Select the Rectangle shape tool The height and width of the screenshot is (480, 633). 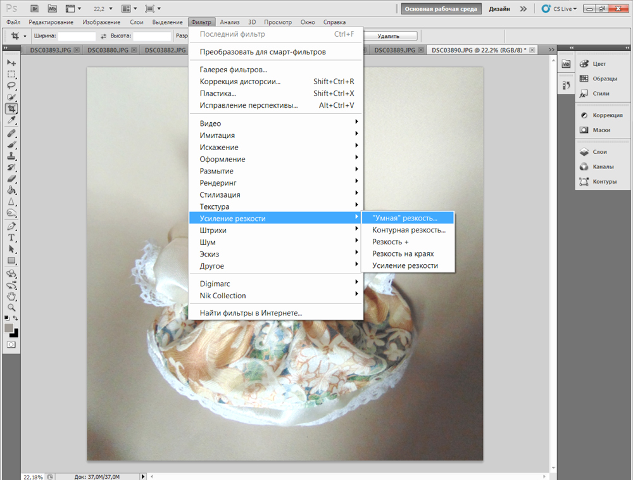click(11, 260)
